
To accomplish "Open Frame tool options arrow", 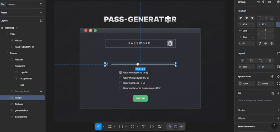I will point(115,127).
